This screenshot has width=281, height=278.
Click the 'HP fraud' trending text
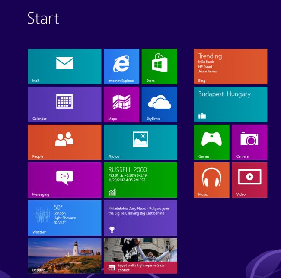(205, 66)
